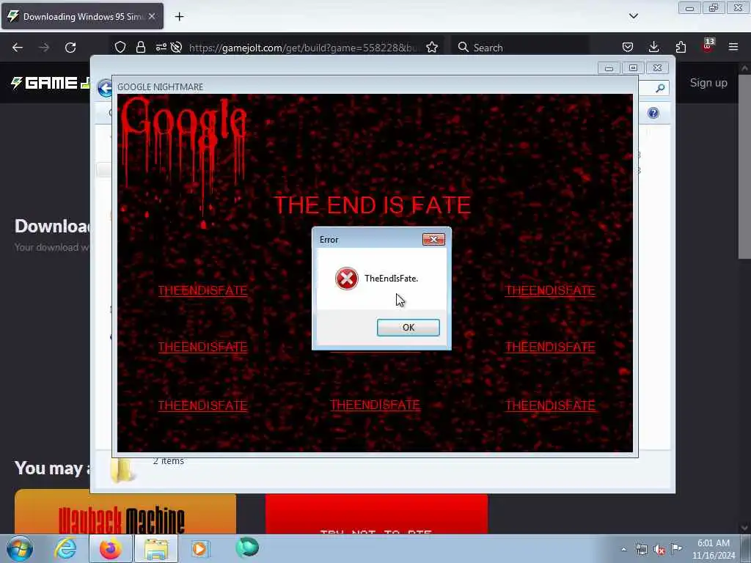
Task: Reload the Game Jolt page
Action: [x=70, y=48]
